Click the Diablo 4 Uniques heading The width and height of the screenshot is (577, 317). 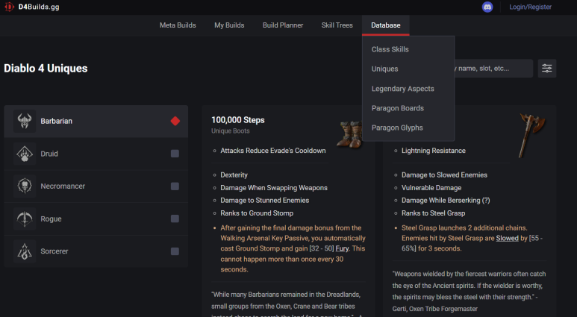point(46,69)
